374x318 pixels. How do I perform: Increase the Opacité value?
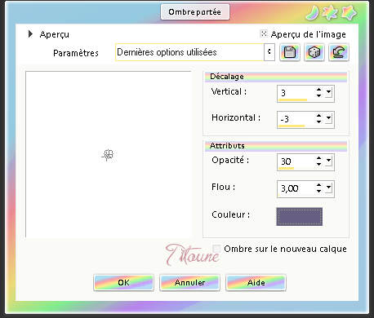point(318,158)
